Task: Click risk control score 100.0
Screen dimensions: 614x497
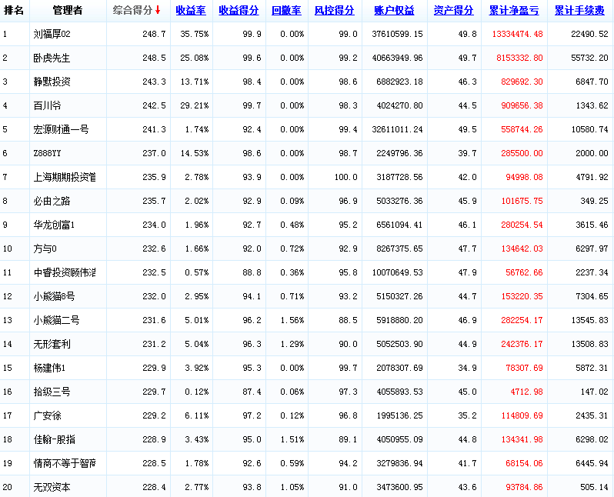Action: [345, 177]
